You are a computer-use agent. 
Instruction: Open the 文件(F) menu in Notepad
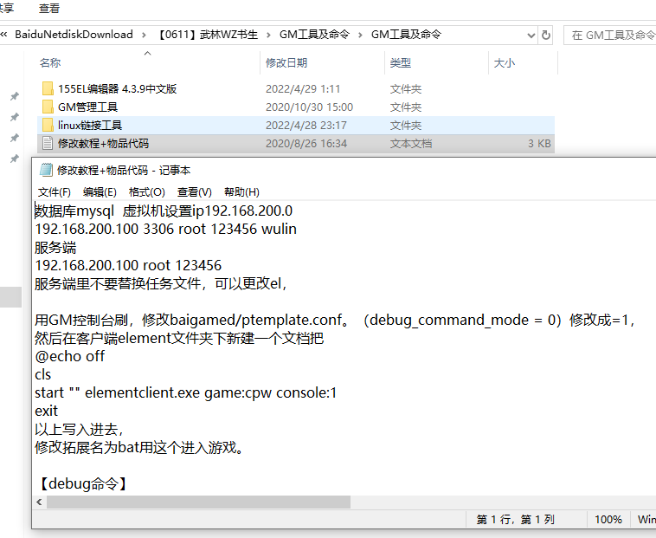(x=54, y=191)
